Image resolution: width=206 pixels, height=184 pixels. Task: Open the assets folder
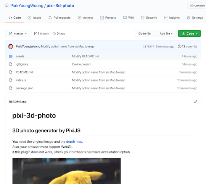(x=20, y=56)
